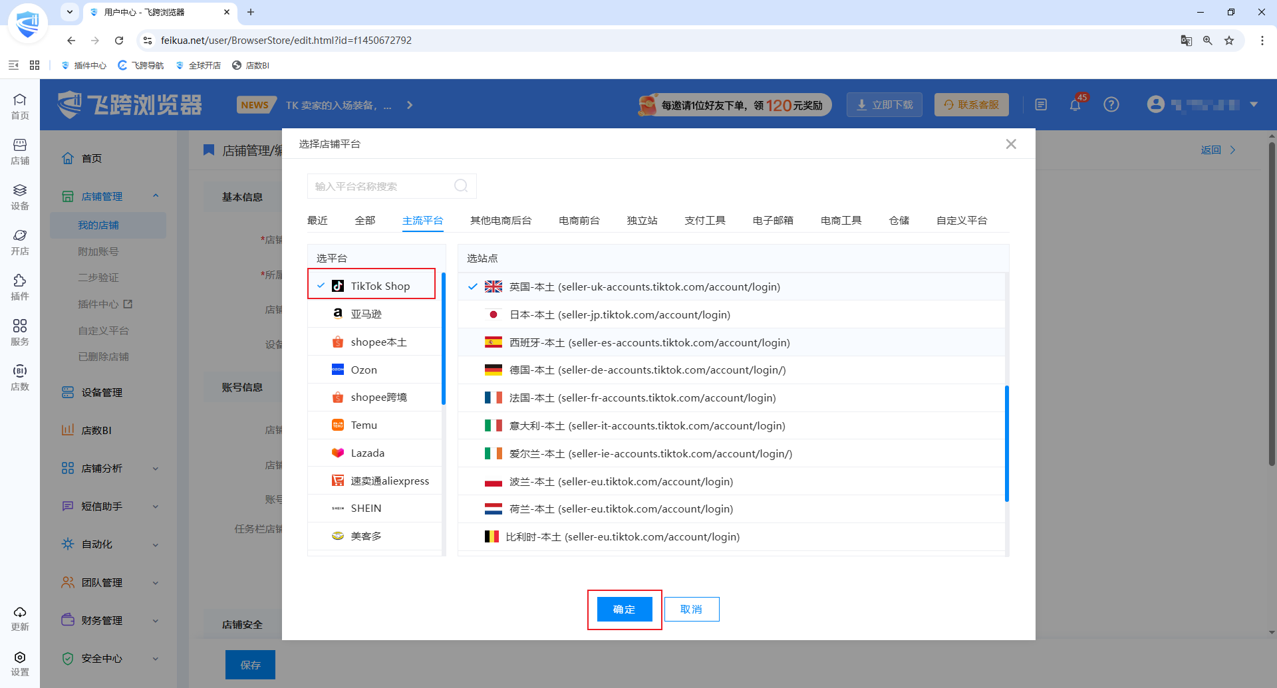Select Ozon platform
The height and width of the screenshot is (688, 1277).
(374, 370)
